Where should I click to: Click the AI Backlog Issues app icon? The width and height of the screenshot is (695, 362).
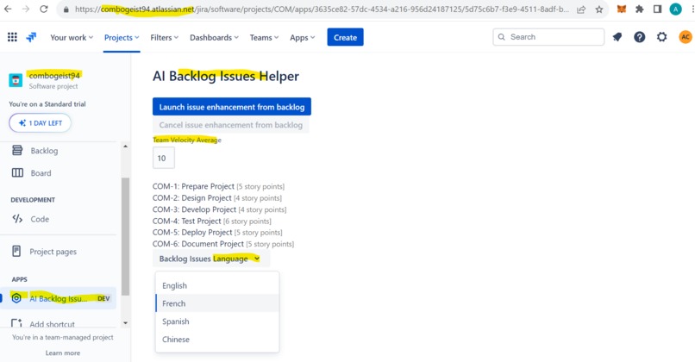point(16,298)
